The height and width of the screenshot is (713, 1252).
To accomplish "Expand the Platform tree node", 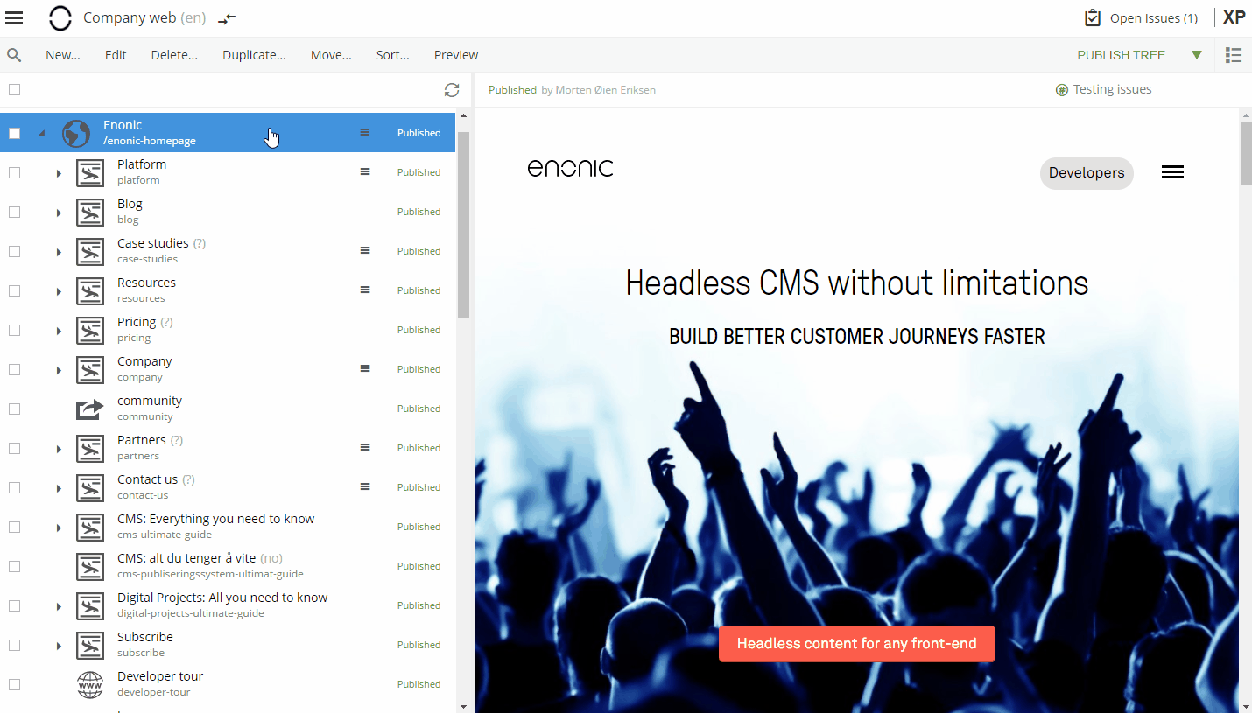I will 59,173.
